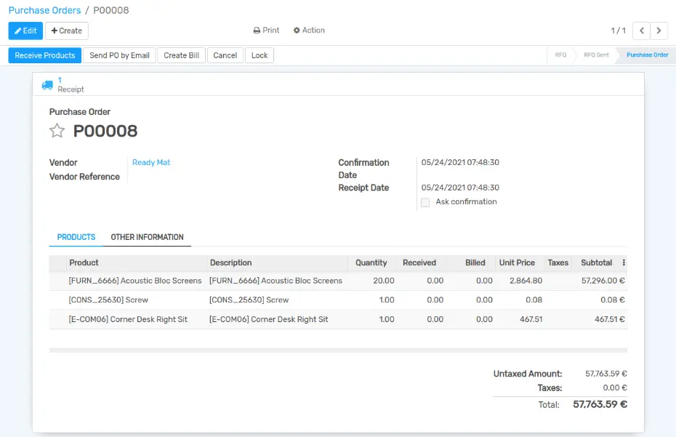Sort by the Taxes column header

coord(558,262)
